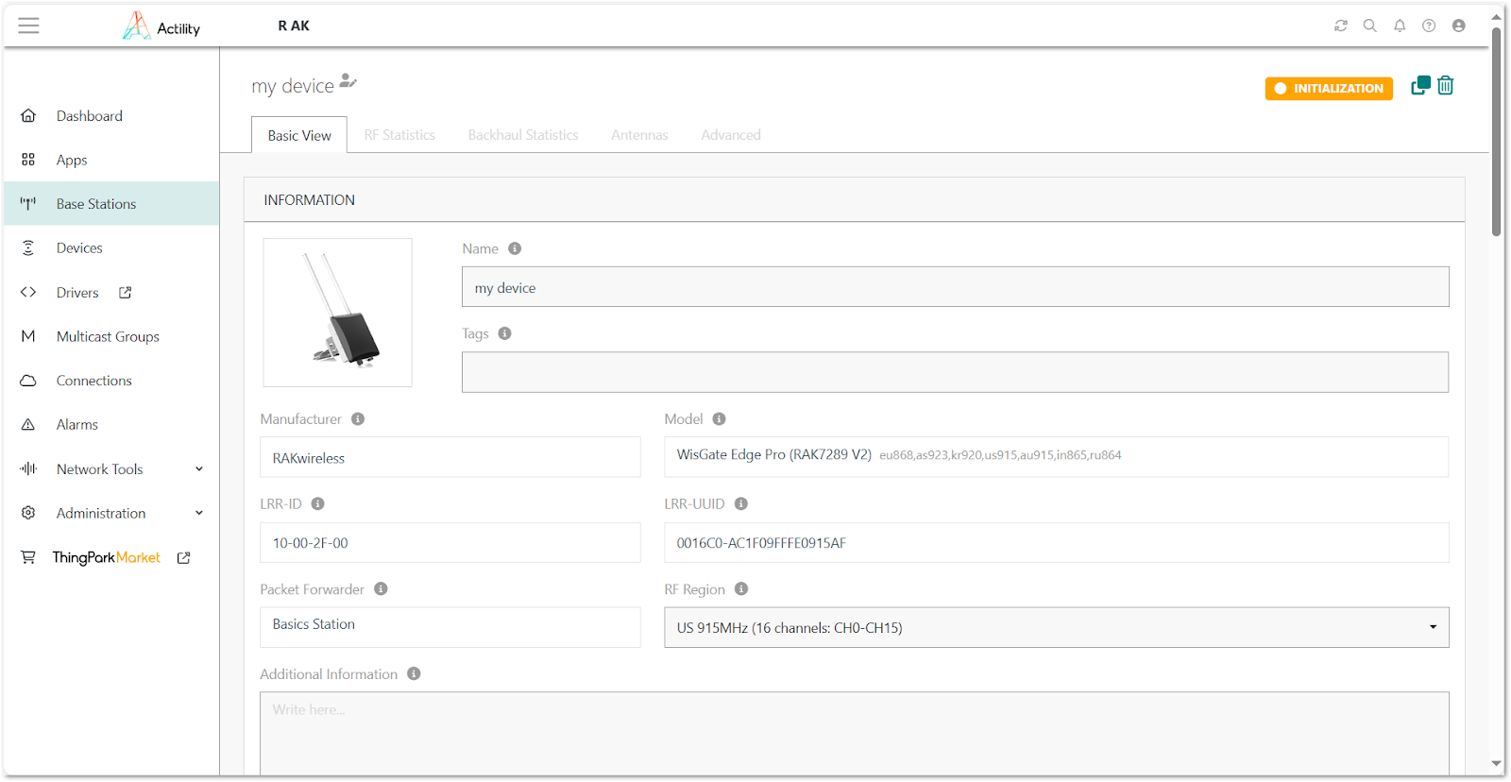Open the user account profile icon
This screenshot has width=1511, height=782.
[x=1458, y=25]
